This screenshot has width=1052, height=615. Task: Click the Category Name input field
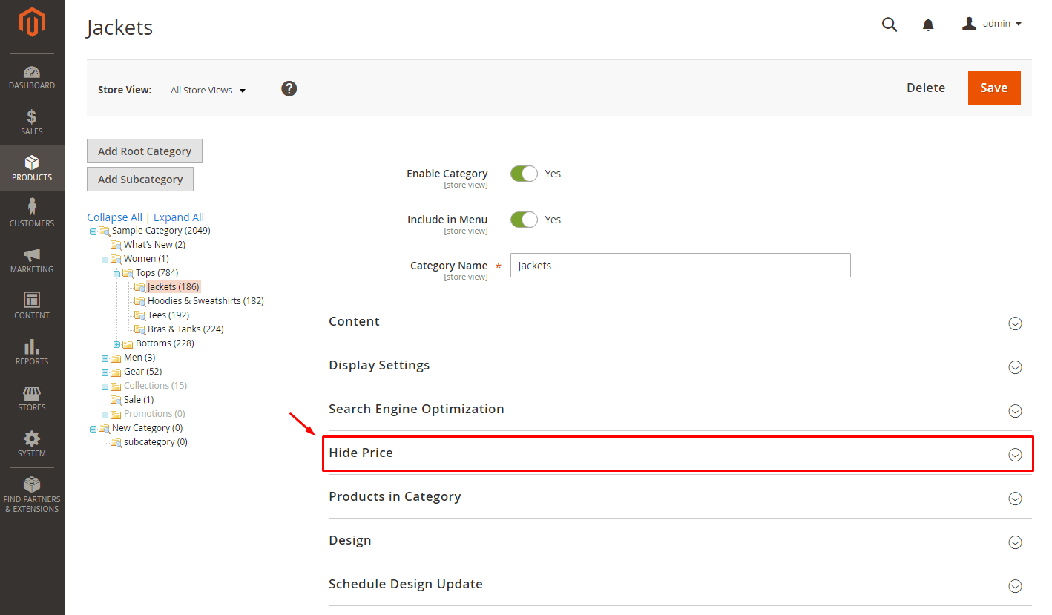(x=680, y=266)
